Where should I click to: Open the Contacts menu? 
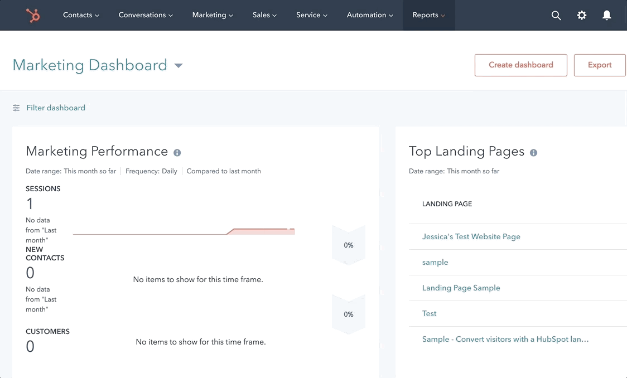coord(81,15)
